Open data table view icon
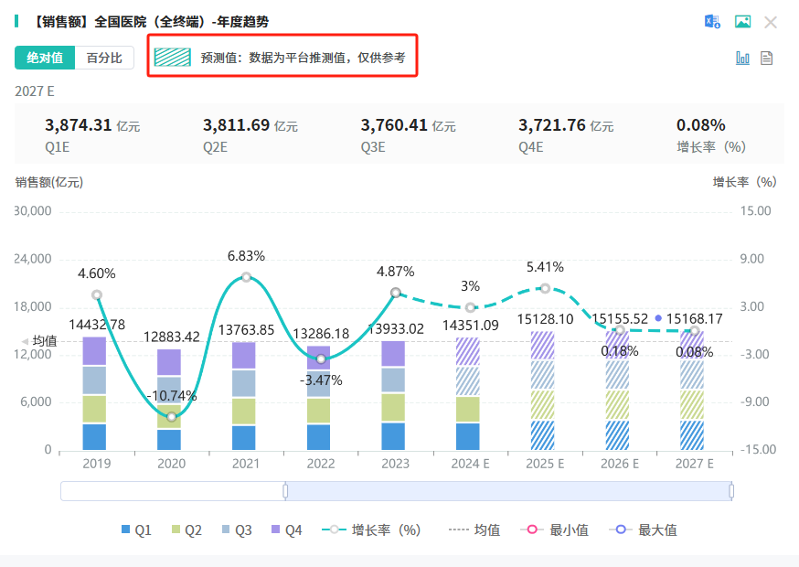 pos(767,58)
